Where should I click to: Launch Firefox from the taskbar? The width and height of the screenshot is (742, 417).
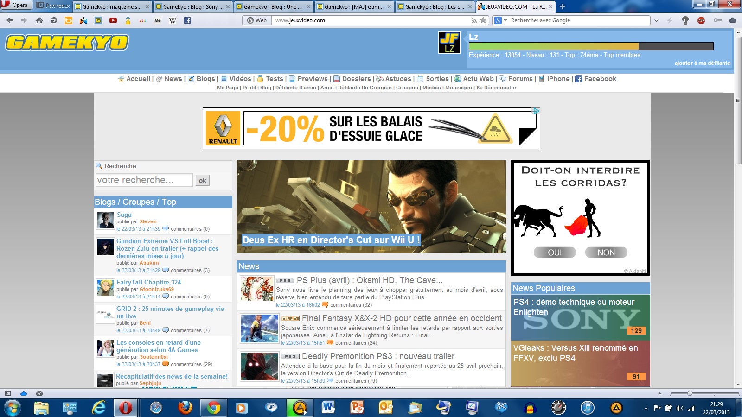tap(185, 408)
